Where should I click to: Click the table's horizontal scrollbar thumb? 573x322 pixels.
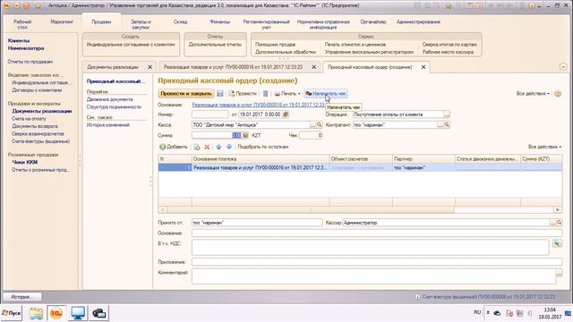click(x=311, y=210)
